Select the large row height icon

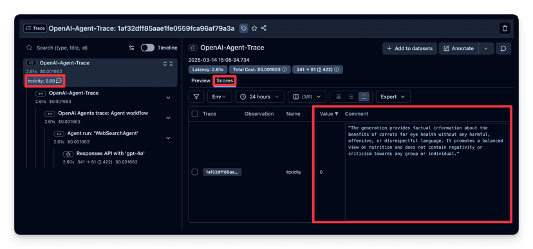(364, 97)
